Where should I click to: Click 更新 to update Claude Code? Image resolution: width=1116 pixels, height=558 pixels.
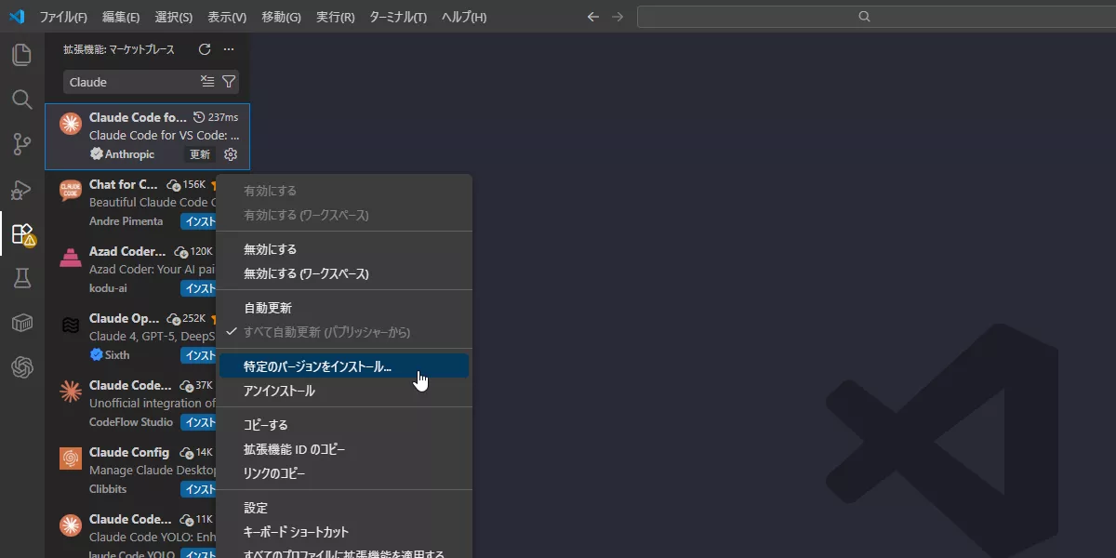tap(199, 153)
